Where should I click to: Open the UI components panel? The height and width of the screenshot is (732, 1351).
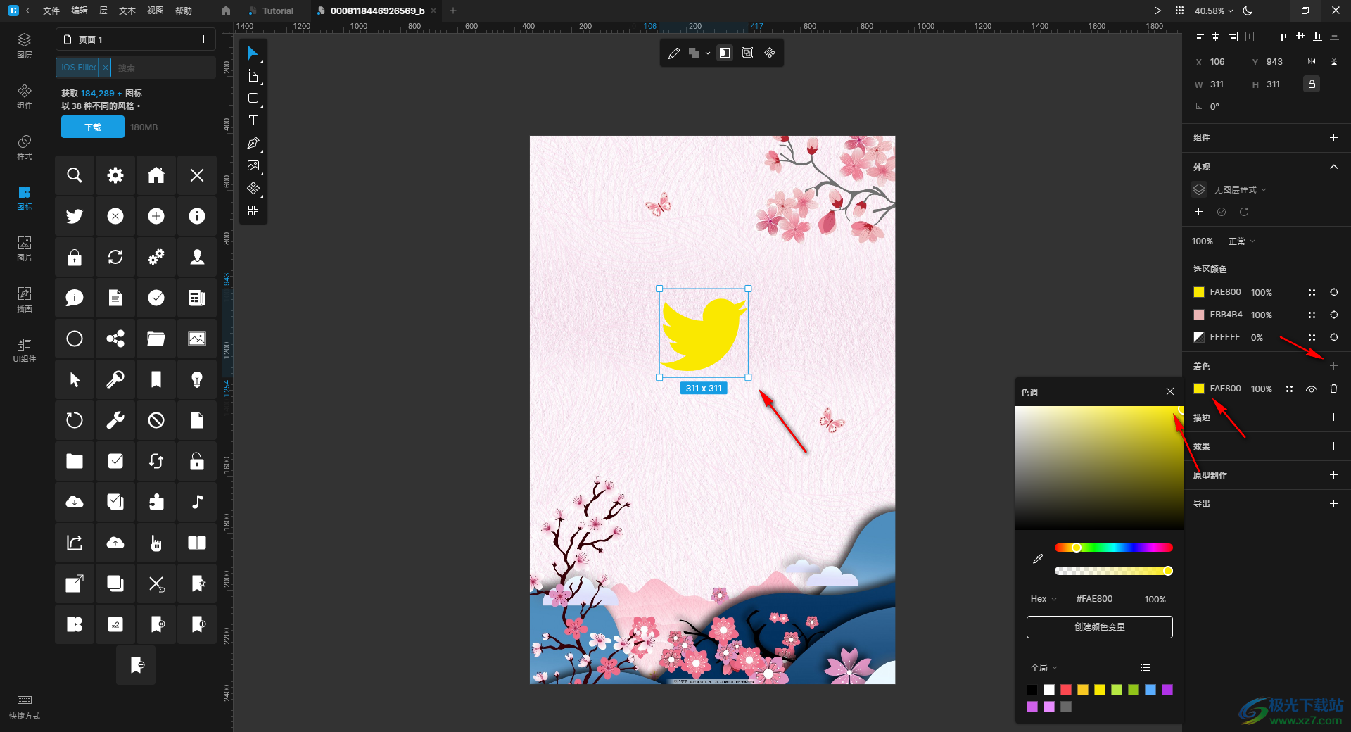[25, 349]
